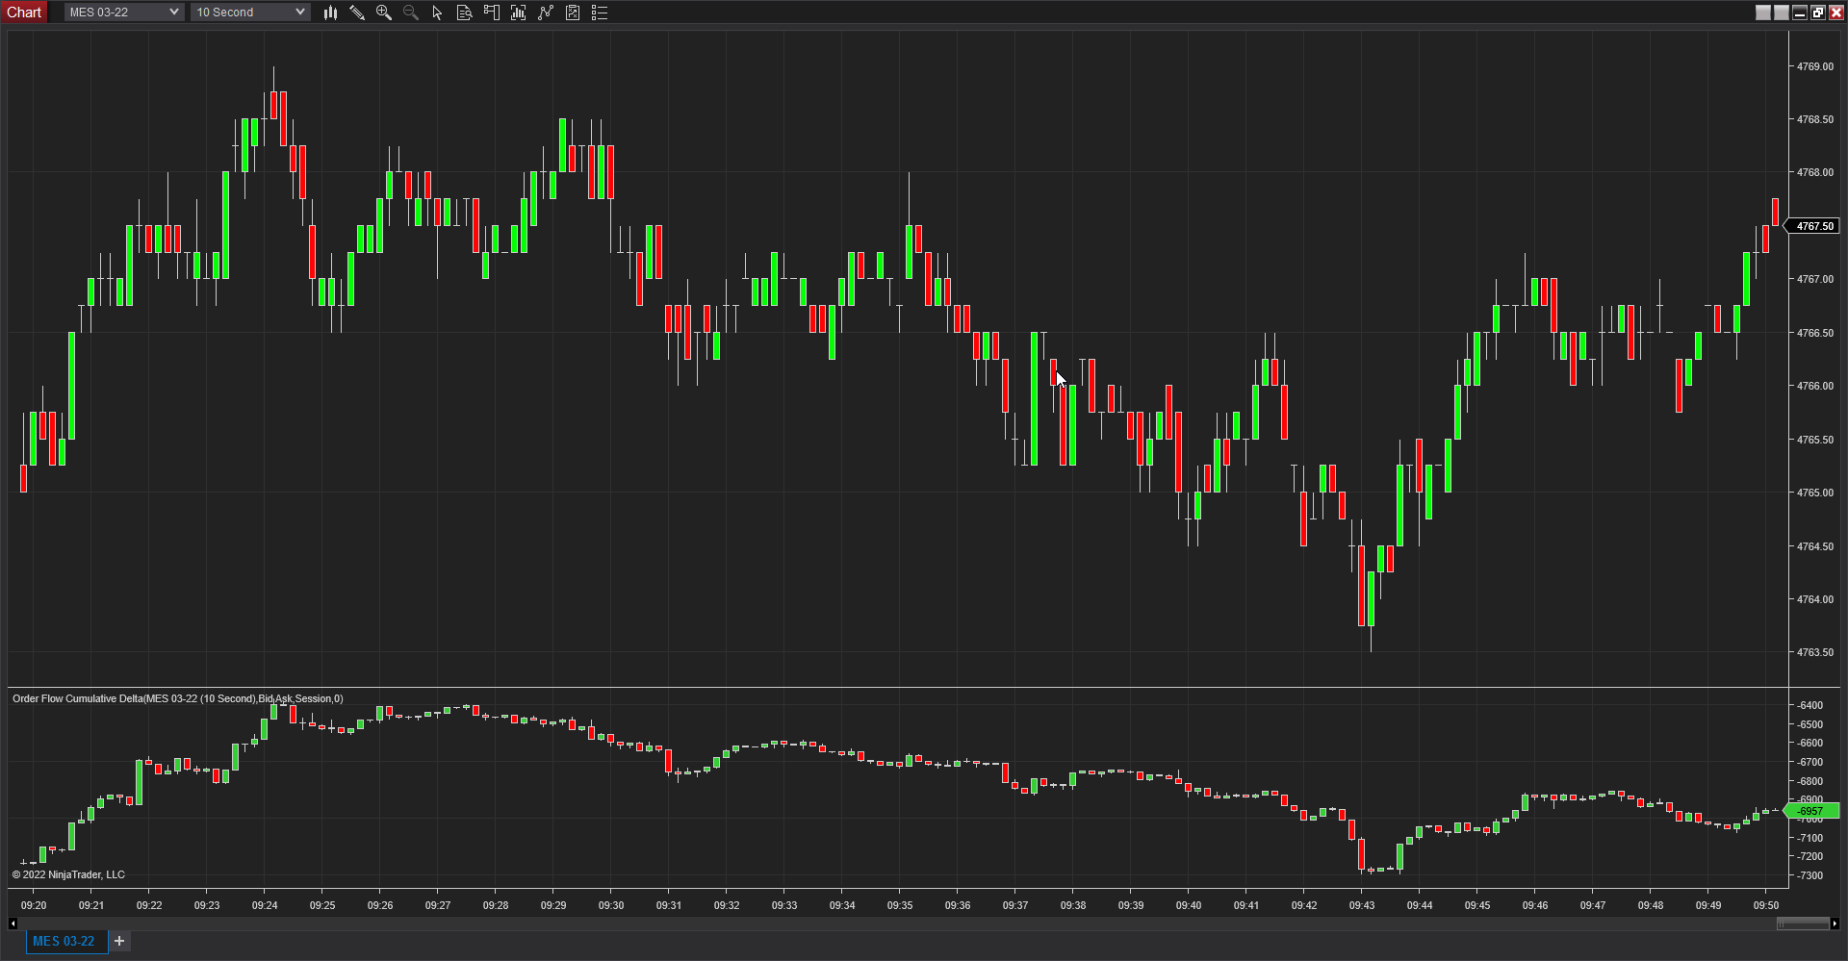Select the drawing tools pencil icon
Viewport: 1848px width, 961px height.
[357, 13]
